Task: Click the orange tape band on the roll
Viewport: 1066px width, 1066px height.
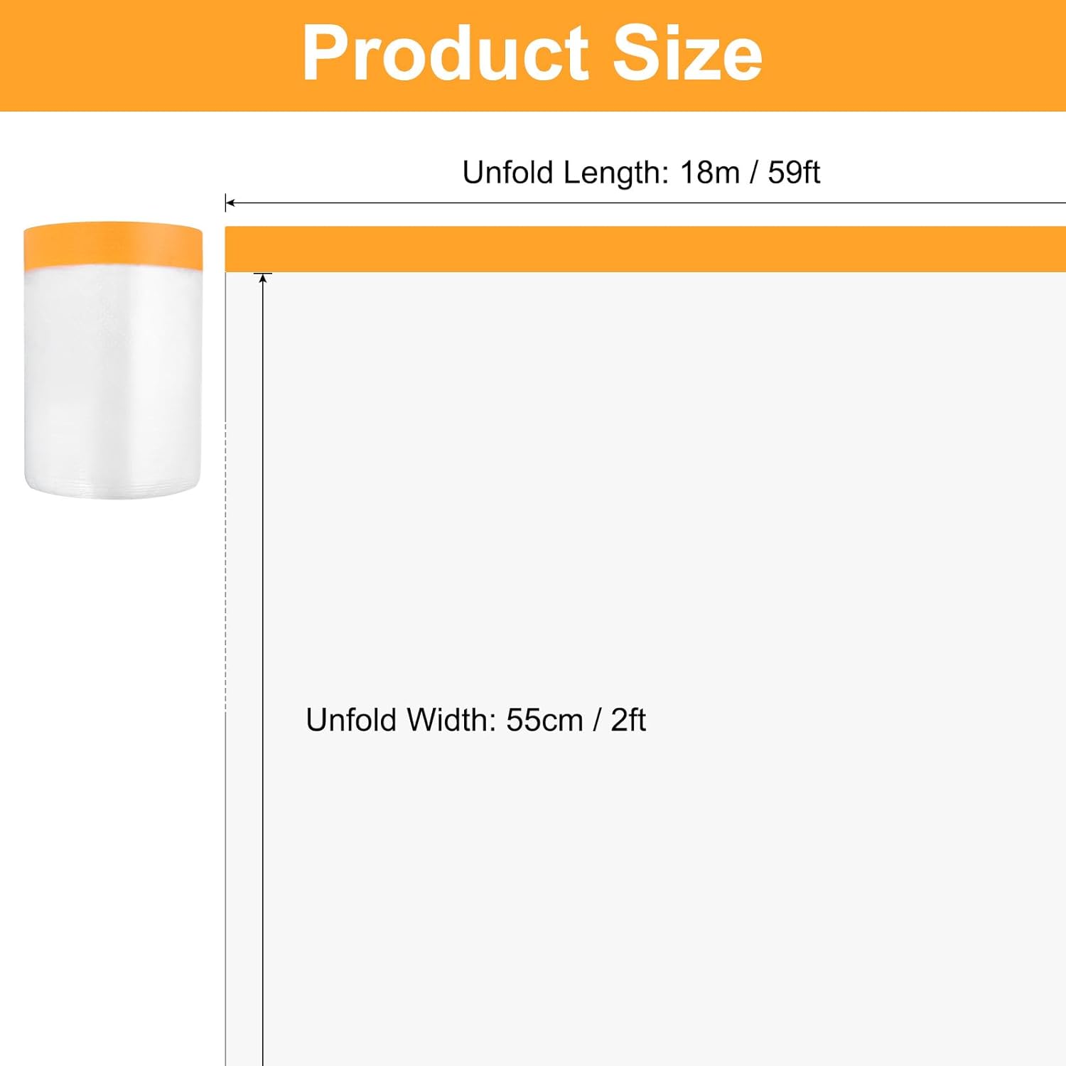Action: coord(113,245)
